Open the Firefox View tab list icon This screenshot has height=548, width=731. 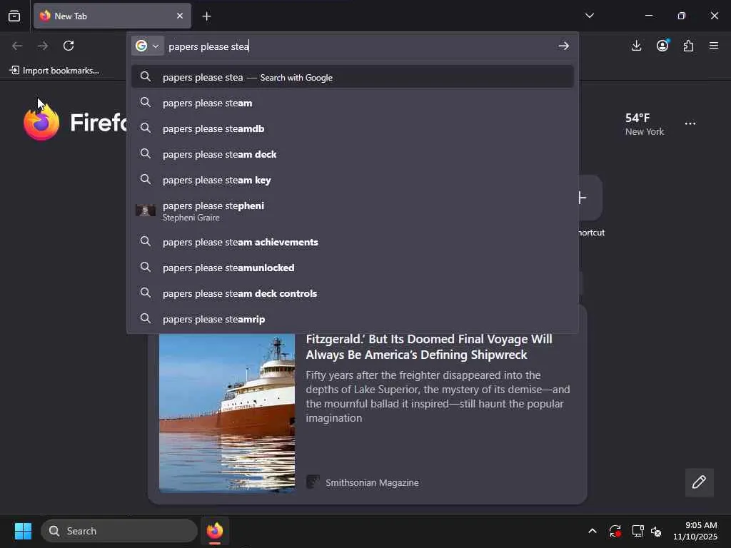coord(14,16)
